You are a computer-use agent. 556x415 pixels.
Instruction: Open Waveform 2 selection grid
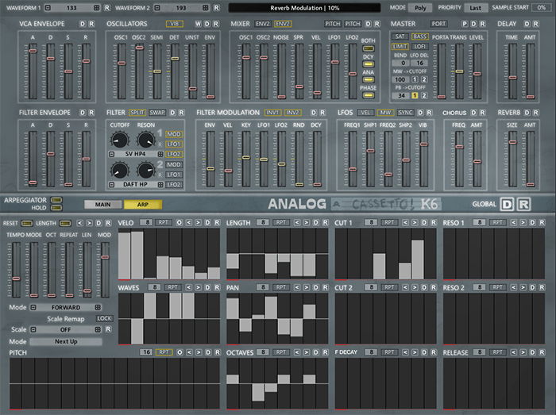205,8
